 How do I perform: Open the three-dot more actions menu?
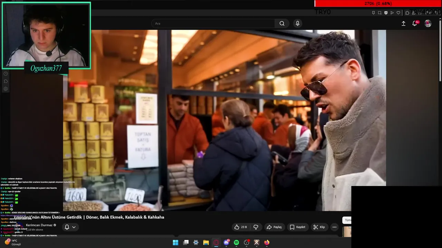point(334,227)
